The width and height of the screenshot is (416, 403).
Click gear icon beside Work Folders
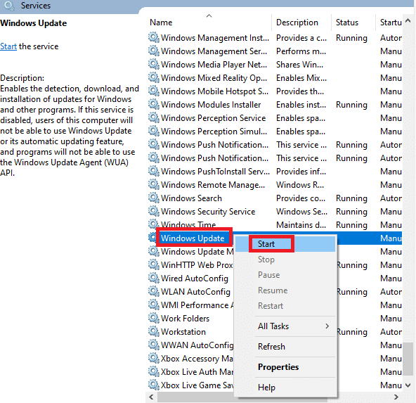pyautogui.click(x=154, y=318)
